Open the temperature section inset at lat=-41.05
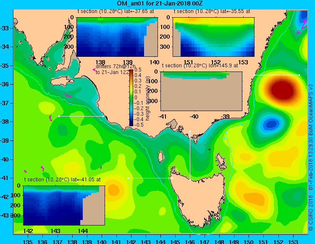The height and width of the screenshot is (244, 315). point(64,205)
